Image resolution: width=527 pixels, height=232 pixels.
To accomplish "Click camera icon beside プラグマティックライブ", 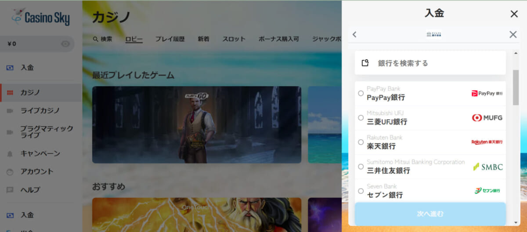I will [10, 132].
